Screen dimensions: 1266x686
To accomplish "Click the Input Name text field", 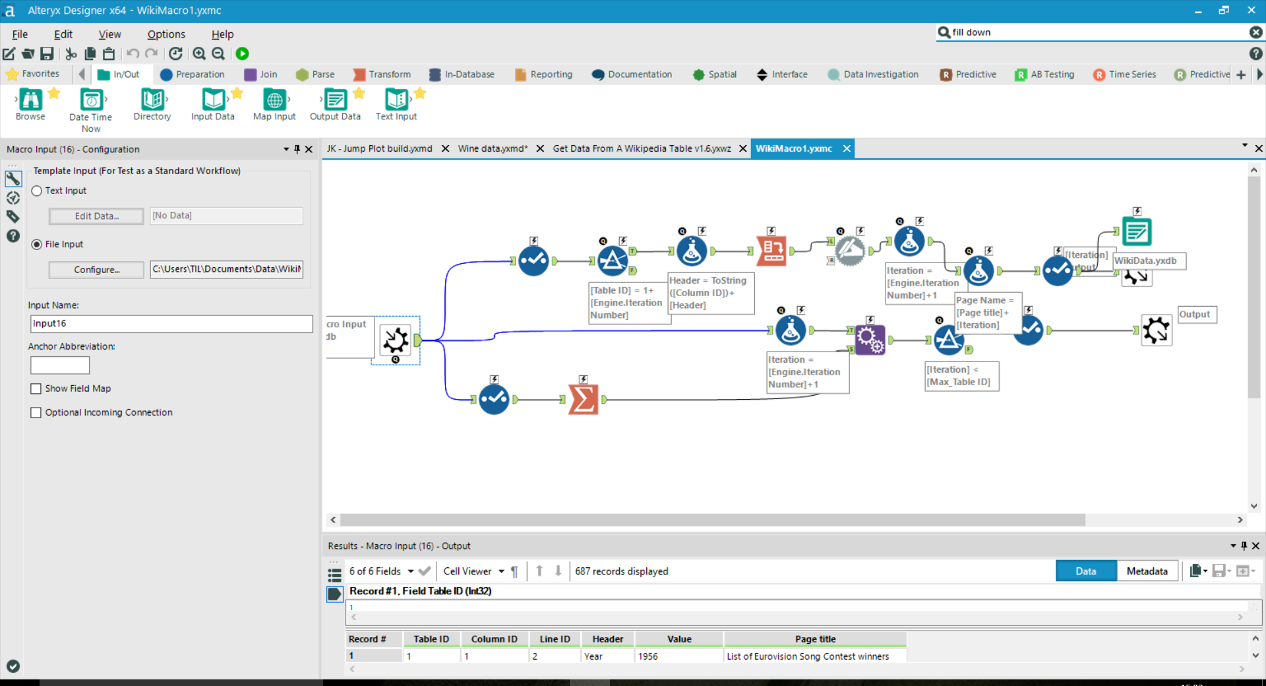I will 171,324.
